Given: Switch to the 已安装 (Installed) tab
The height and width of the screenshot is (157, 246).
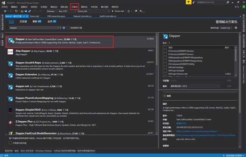Looking at the screenshot, I should (x=23, y=21).
